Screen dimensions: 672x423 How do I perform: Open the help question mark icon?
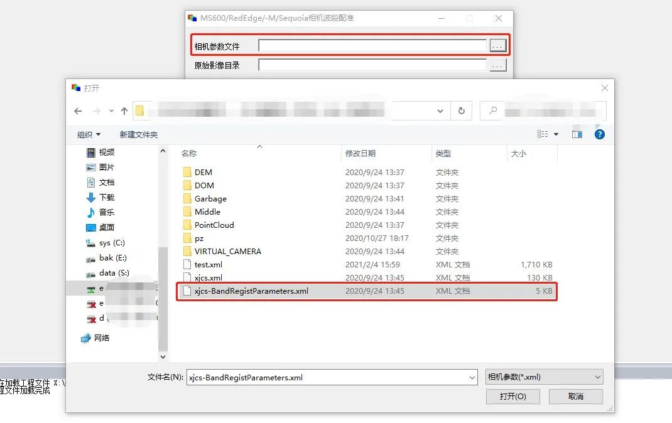599,134
